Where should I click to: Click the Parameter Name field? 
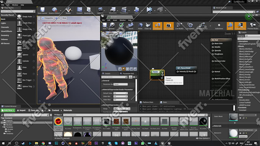click(x=120, y=84)
